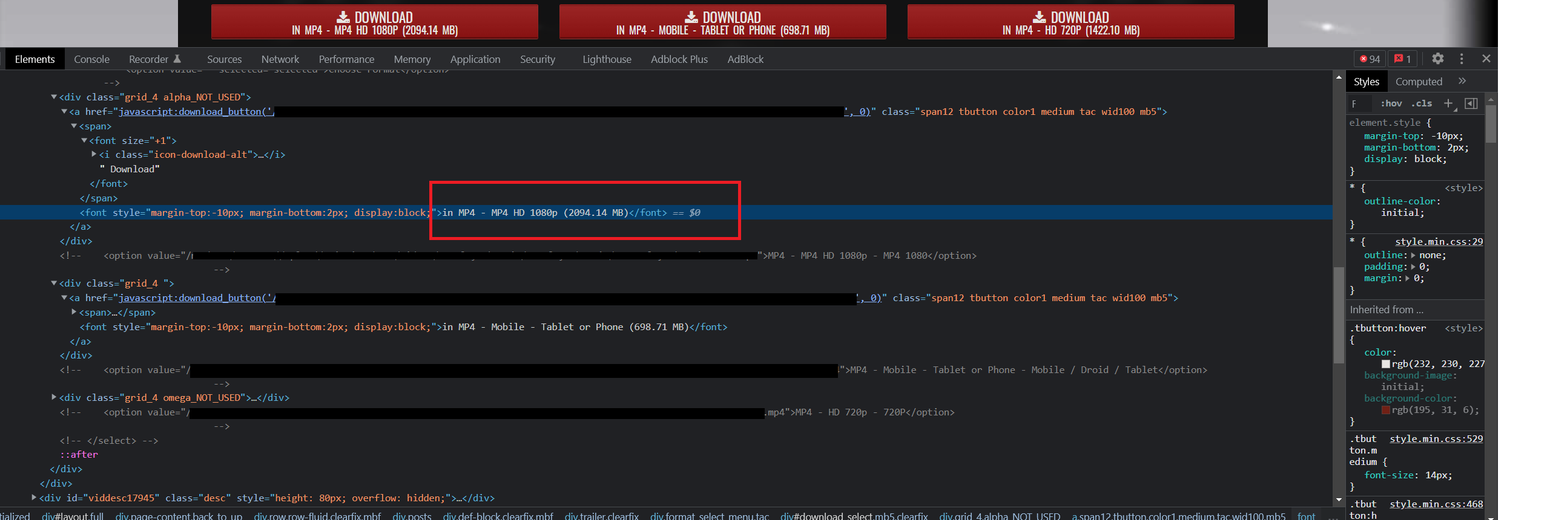Image resolution: width=1550 pixels, height=520 pixels.
Task: Click scroll-down arrow of Elements panel
Action: (x=1338, y=500)
